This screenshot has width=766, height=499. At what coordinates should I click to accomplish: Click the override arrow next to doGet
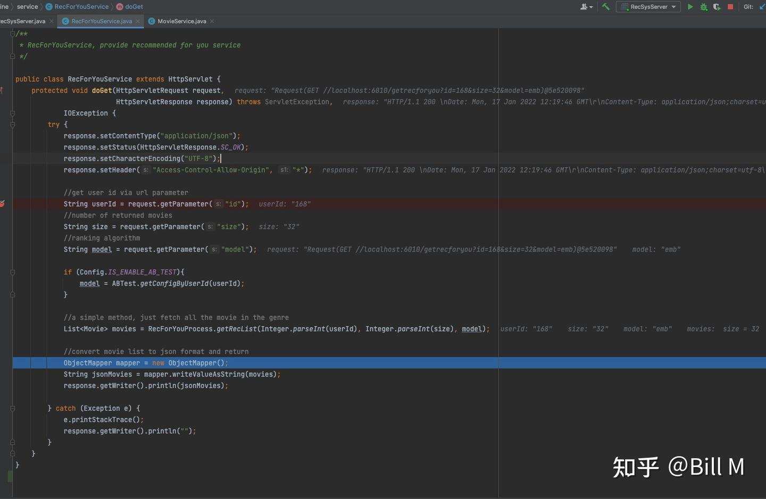click(x=2, y=90)
